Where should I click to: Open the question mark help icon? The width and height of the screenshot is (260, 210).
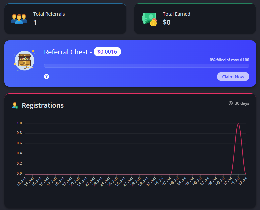point(46,76)
